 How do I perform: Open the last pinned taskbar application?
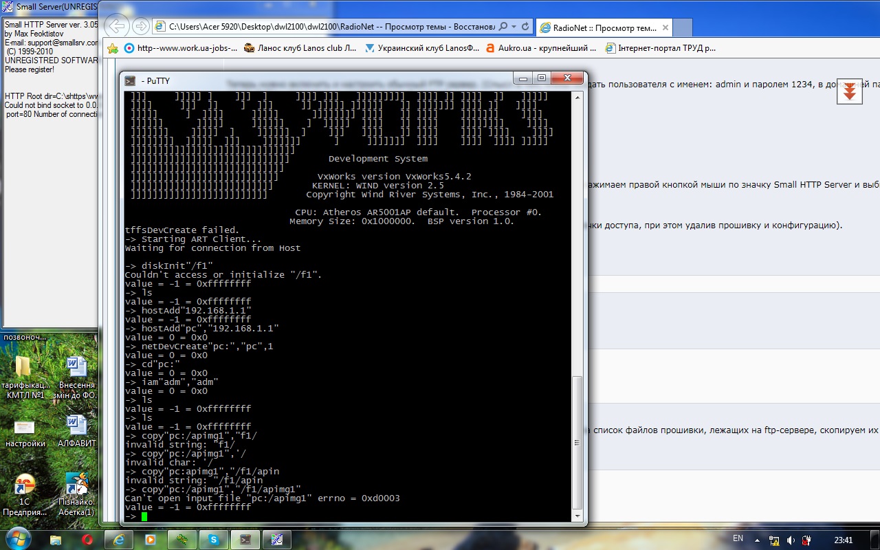[277, 540]
